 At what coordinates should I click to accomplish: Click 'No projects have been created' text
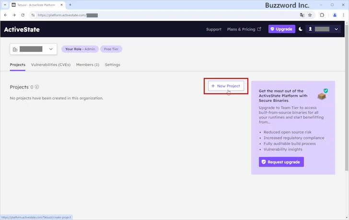57,98
